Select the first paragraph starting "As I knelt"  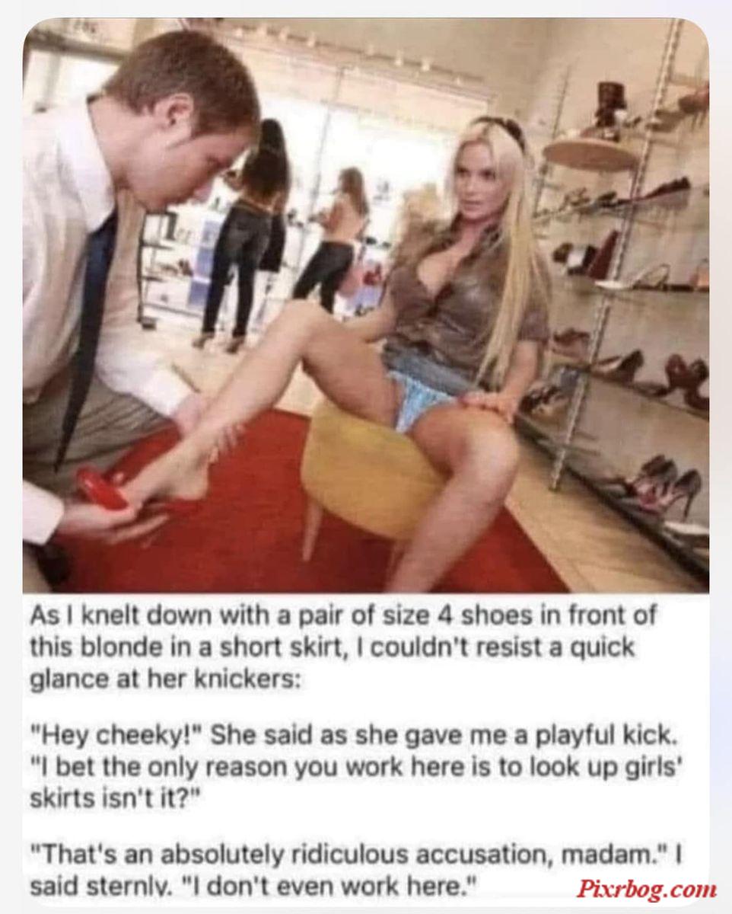[x=342, y=647]
